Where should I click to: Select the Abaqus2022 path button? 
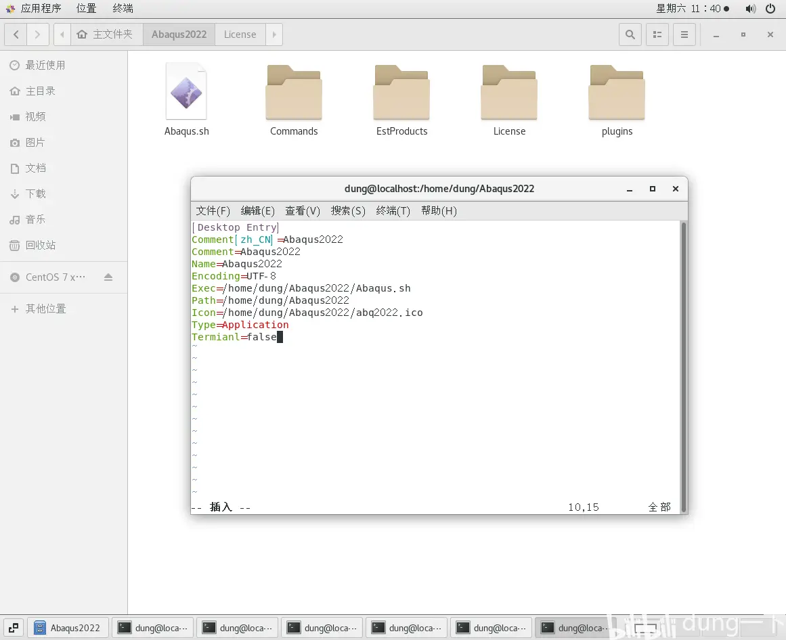[x=179, y=35]
